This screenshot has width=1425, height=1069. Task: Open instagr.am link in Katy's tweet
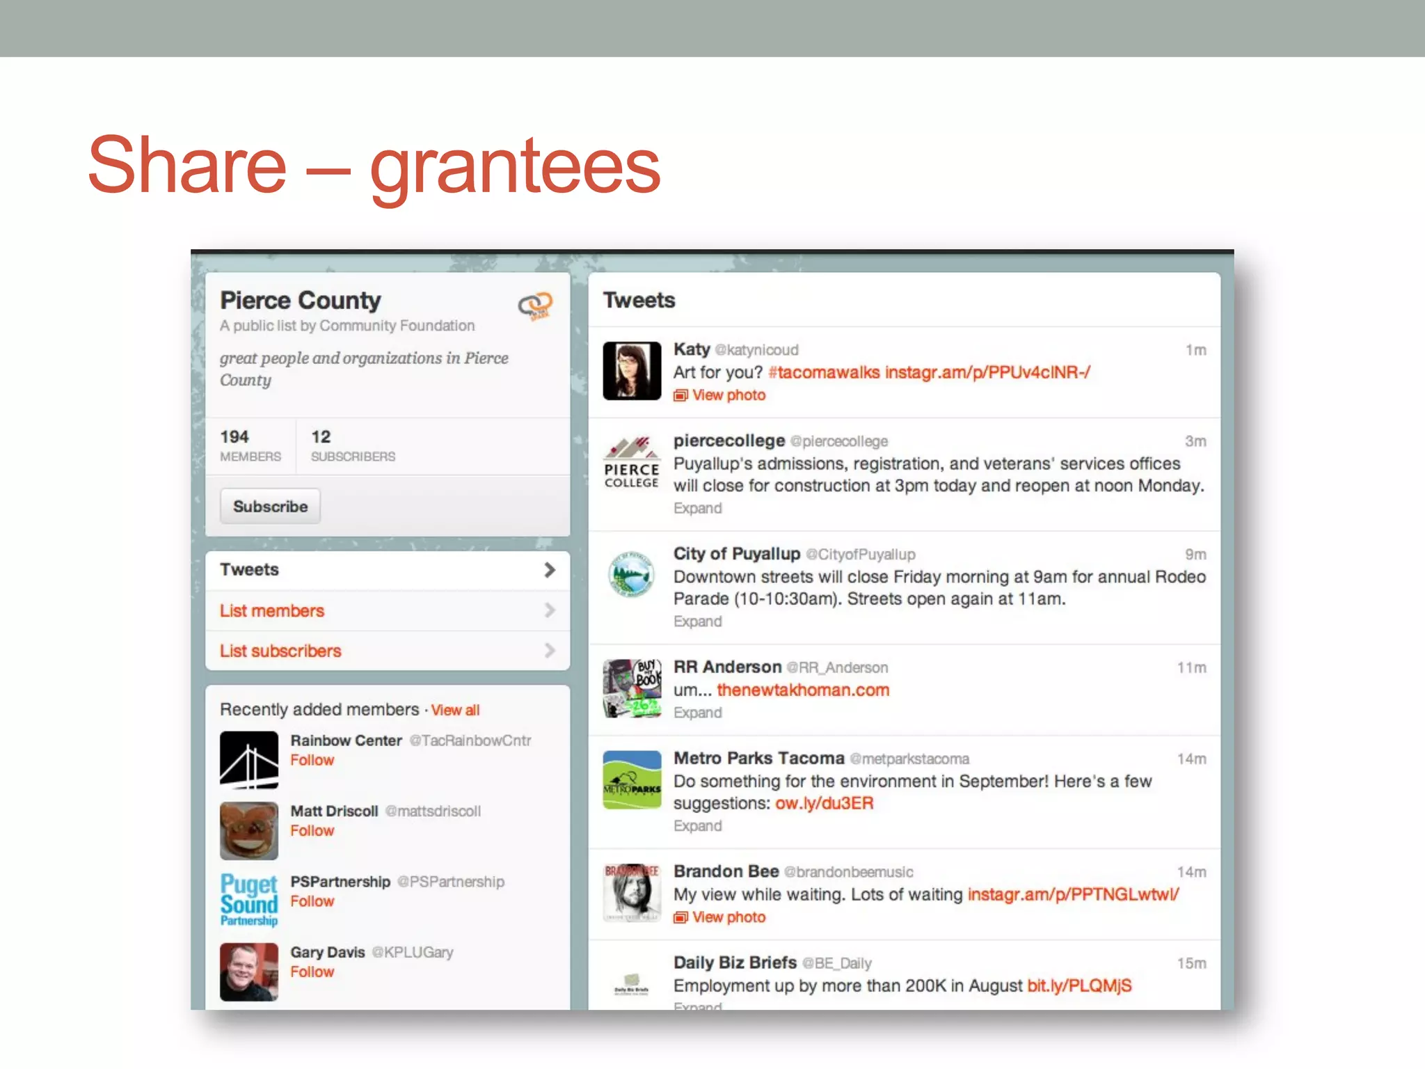(x=987, y=372)
